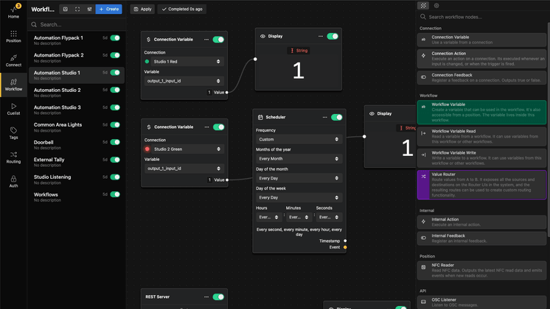This screenshot has height=309, width=550.
Task: Toggle Automation Flypack 2 workflow switch
Action: pyautogui.click(x=115, y=55)
